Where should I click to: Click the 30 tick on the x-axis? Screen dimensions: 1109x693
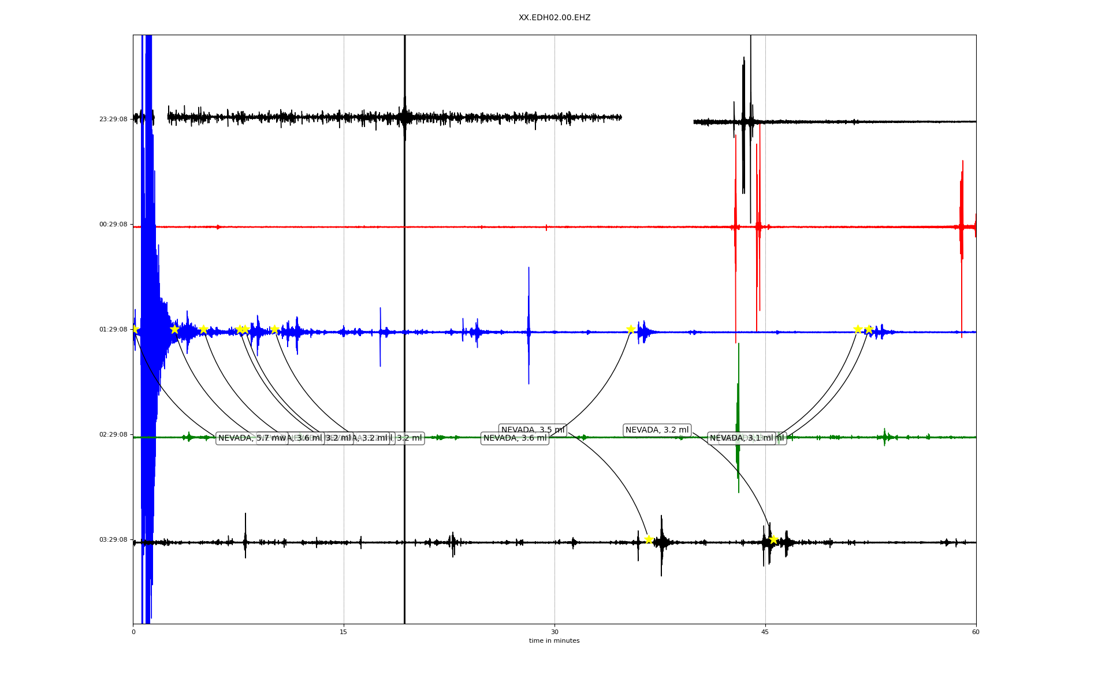tap(554, 632)
